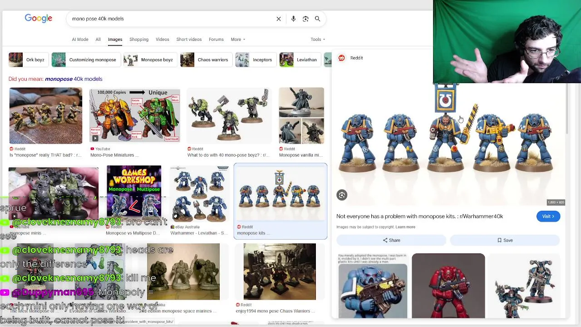
Task: Open the Games Workshop Monopose vs Multipose thumbnail
Action: click(134, 193)
